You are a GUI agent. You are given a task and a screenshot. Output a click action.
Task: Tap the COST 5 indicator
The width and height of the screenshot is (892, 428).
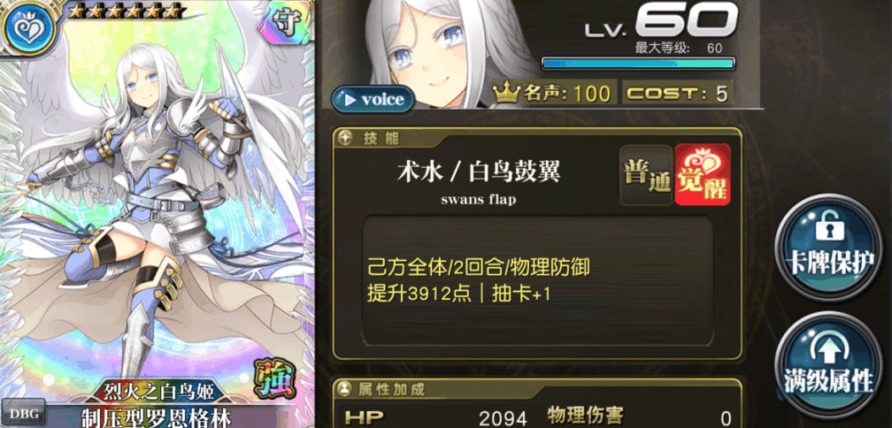tap(677, 93)
